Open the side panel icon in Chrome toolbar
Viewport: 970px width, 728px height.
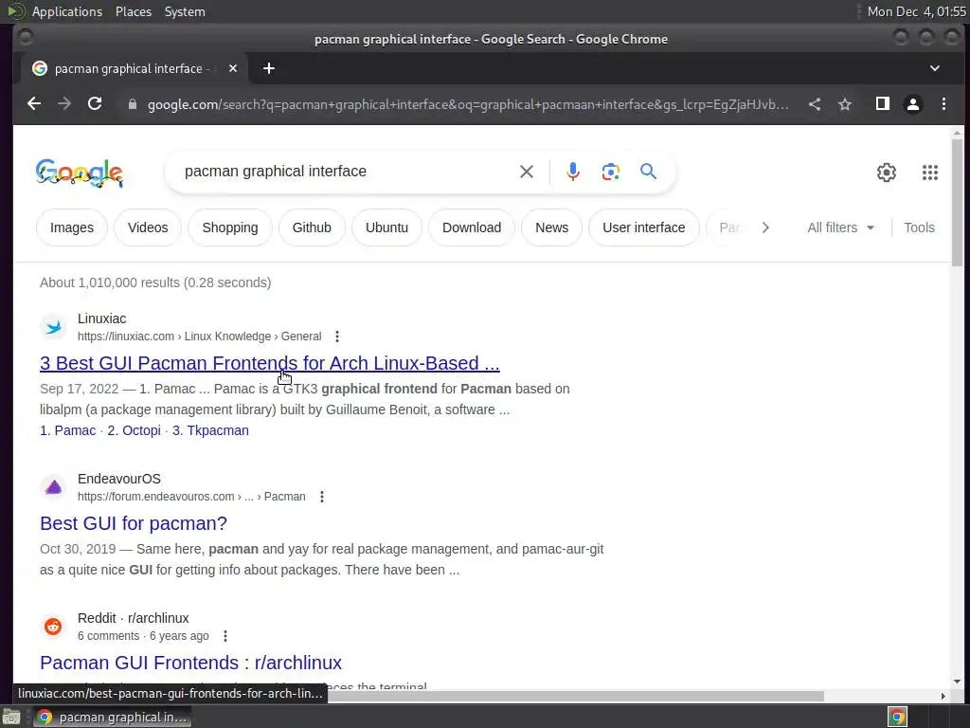pos(883,104)
